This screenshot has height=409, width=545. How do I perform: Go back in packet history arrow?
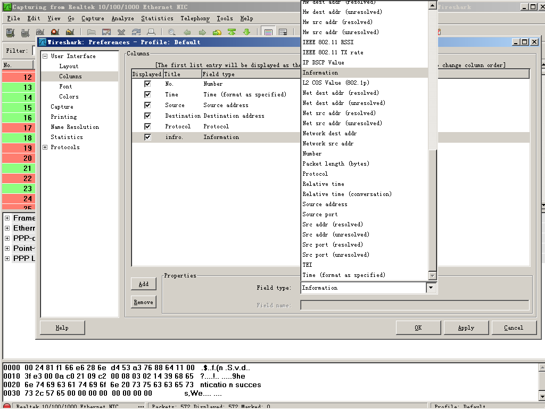pyautogui.click(x=187, y=32)
